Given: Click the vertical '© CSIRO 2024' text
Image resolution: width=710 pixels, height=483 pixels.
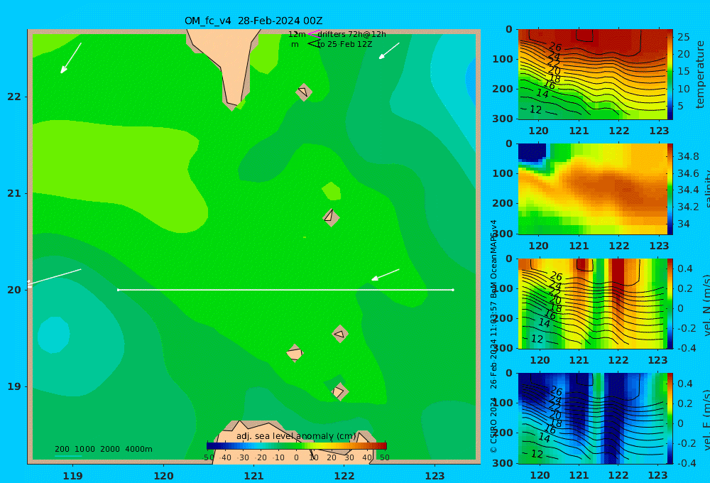Looking at the screenshot, I should [493, 425].
